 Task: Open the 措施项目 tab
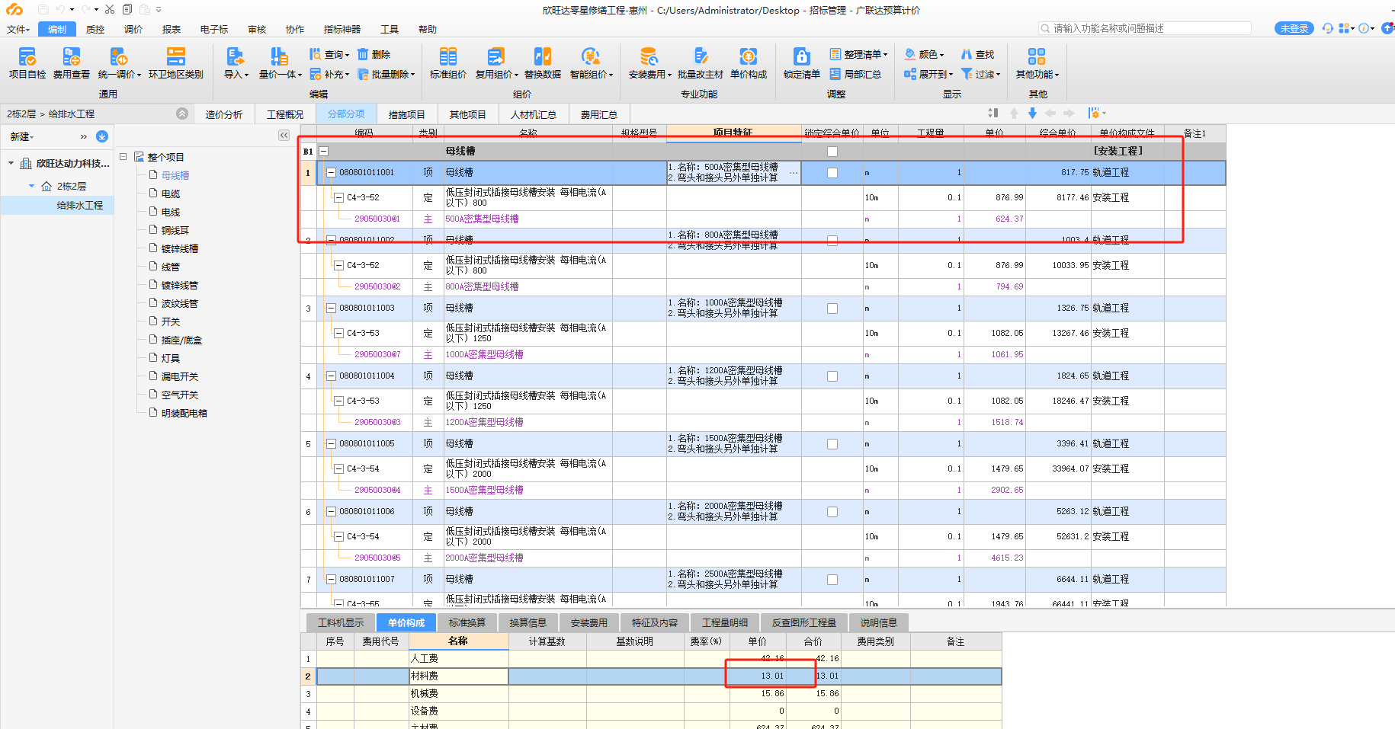[407, 114]
